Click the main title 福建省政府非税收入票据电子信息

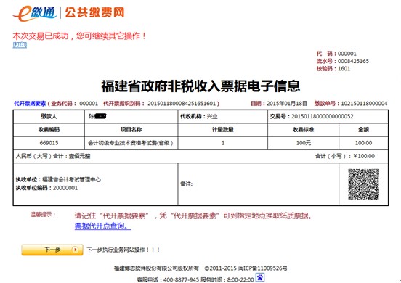tap(200, 86)
